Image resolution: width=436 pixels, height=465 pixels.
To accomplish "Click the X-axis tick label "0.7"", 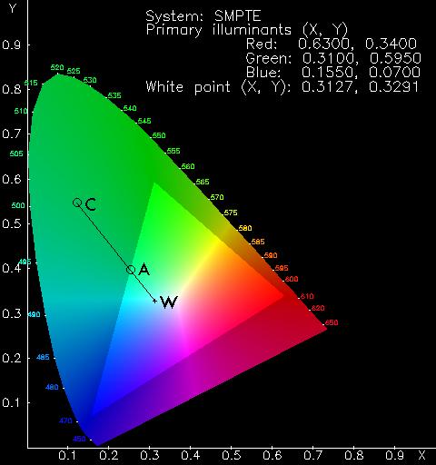I will 313,455.
